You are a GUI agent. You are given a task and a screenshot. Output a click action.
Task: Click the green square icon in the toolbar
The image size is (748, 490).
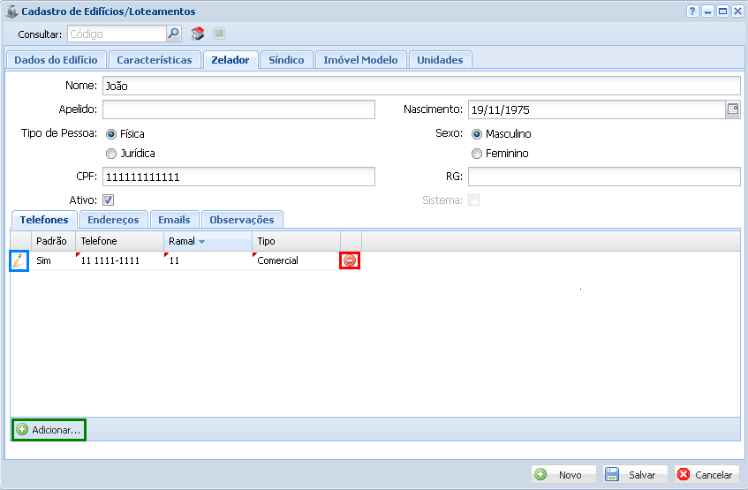219,34
